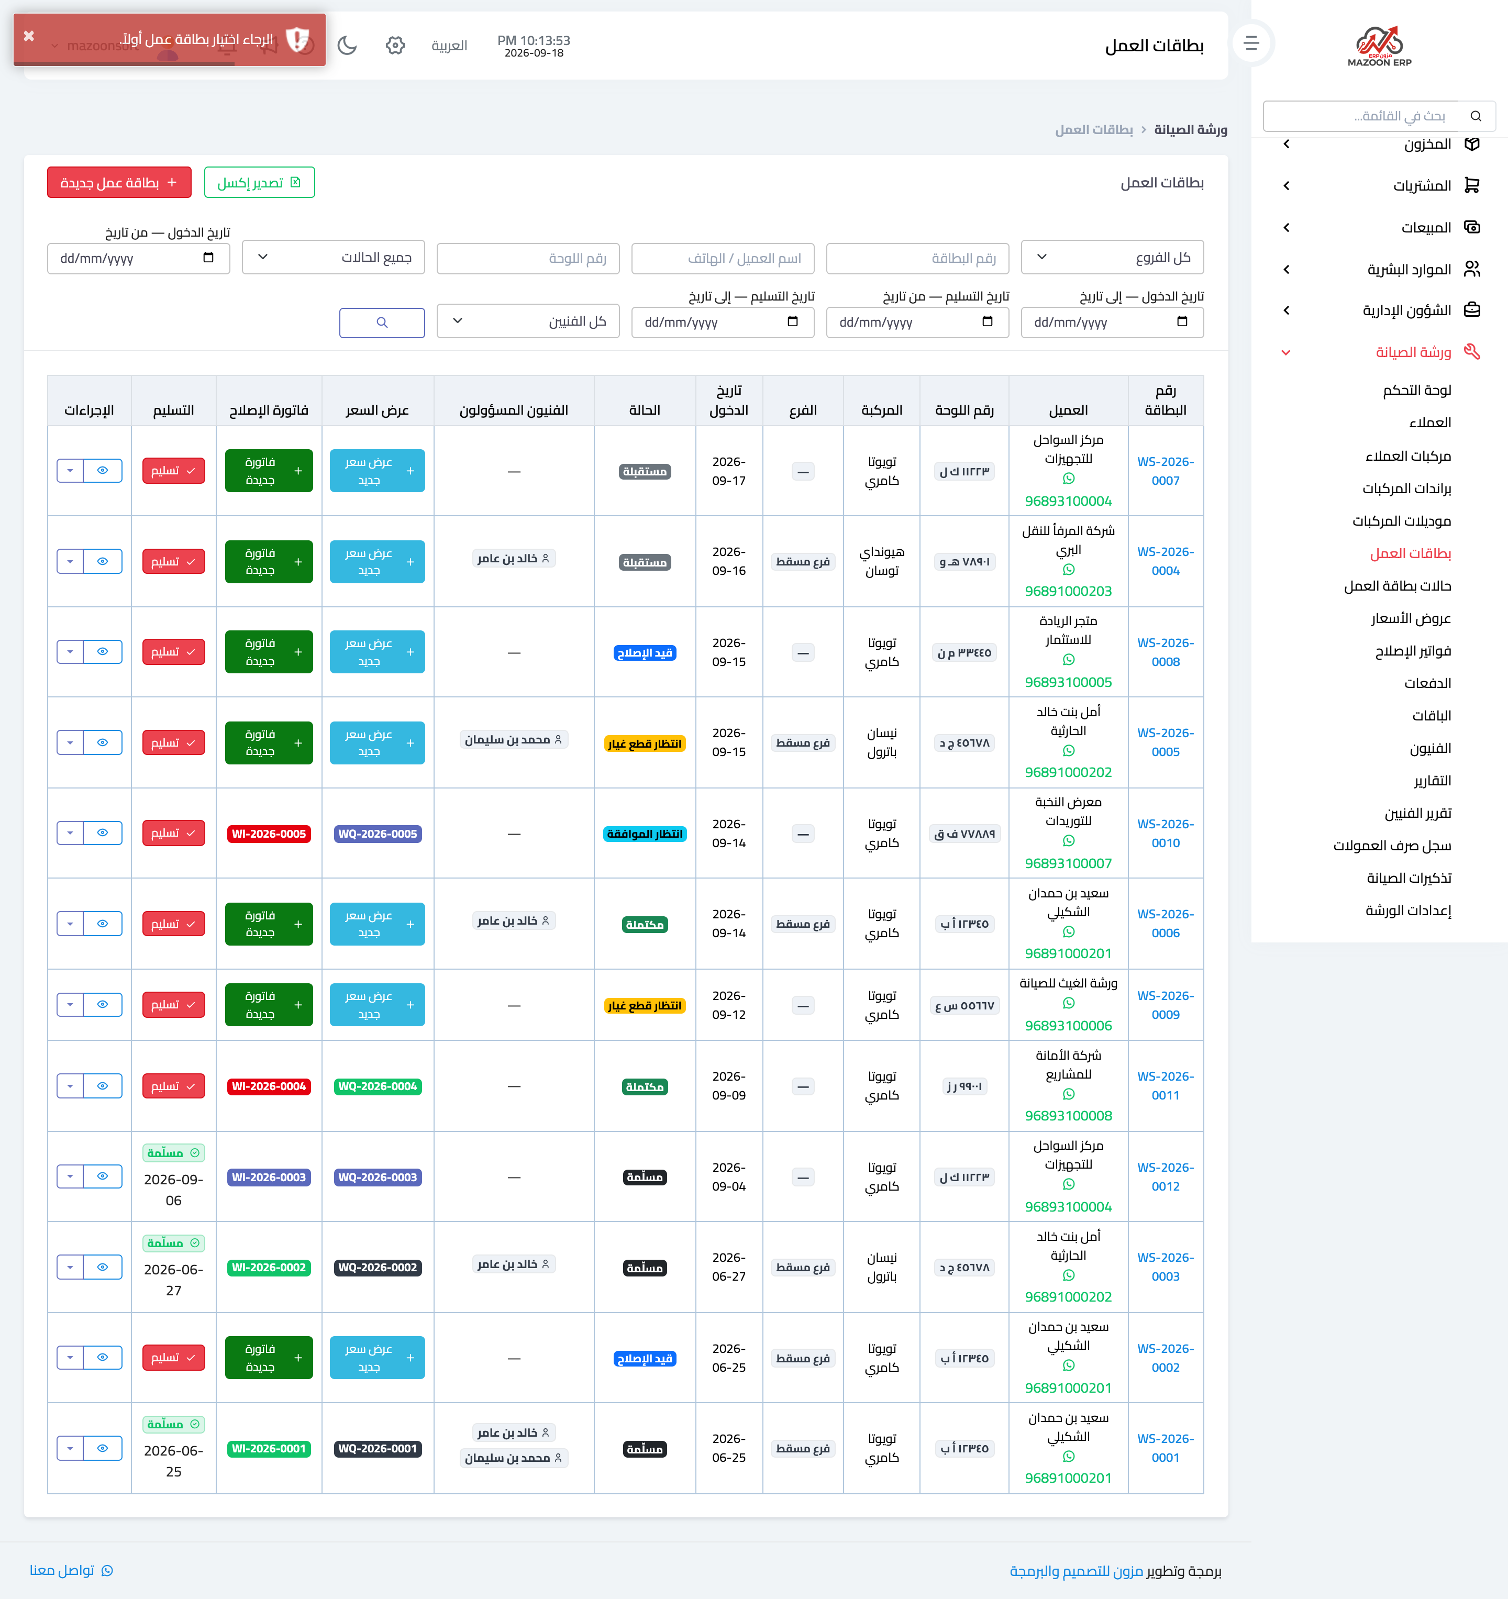This screenshot has height=1599, width=1508.
Task: Click WhatsApp icon in WS-2026-0004 row
Action: click(1068, 570)
